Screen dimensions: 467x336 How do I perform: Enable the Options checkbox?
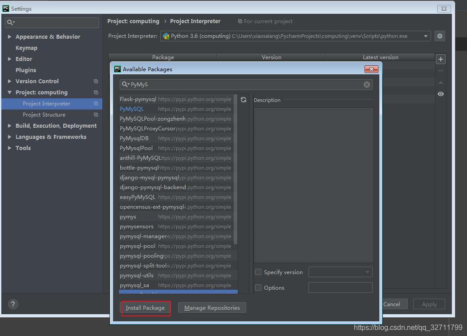[x=258, y=287]
